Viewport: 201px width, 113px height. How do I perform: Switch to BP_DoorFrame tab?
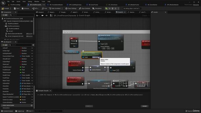(93, 5)
